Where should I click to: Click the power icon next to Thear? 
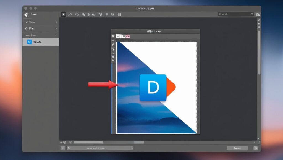26,28
